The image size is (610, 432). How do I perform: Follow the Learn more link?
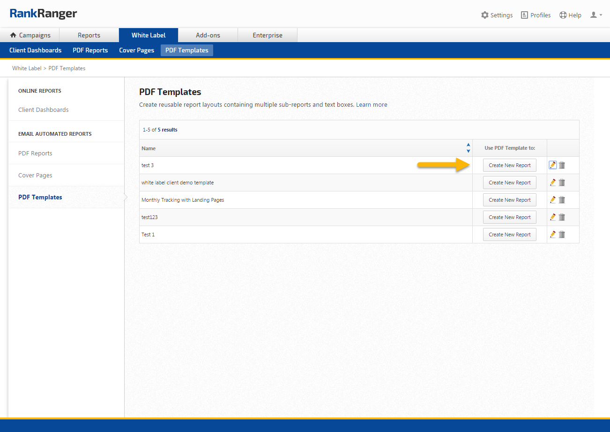pyautogui.click(x=372, y=104)
